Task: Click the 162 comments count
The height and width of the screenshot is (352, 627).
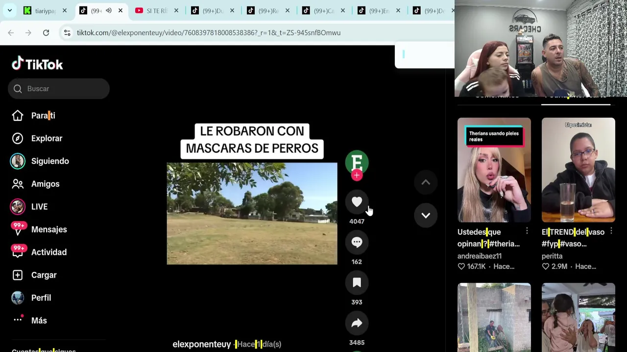Action: (x=357, y=262)
